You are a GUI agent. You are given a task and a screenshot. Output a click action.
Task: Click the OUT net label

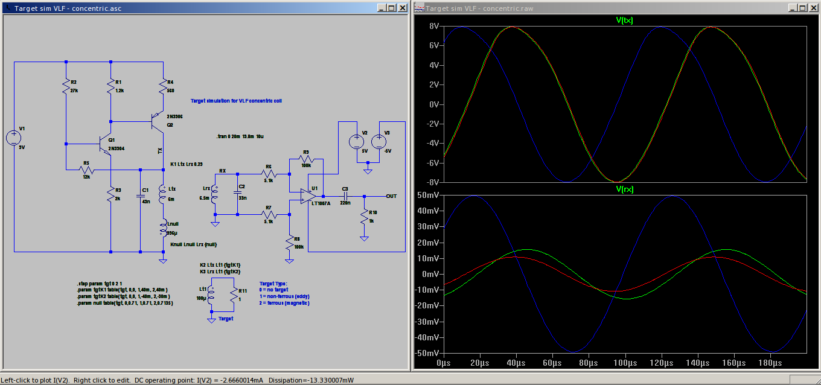[392, 196]
